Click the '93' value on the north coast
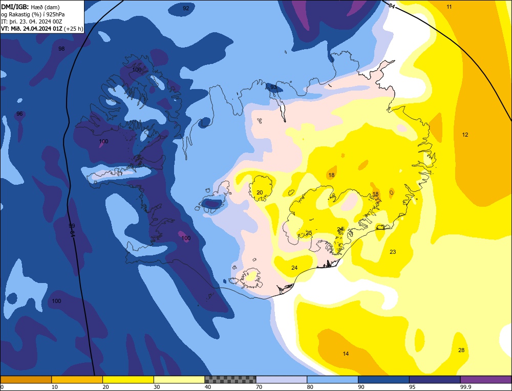Image resolution: width=512 pixels, height=391 pixels. pyautogui.click(x=273, y=87)
